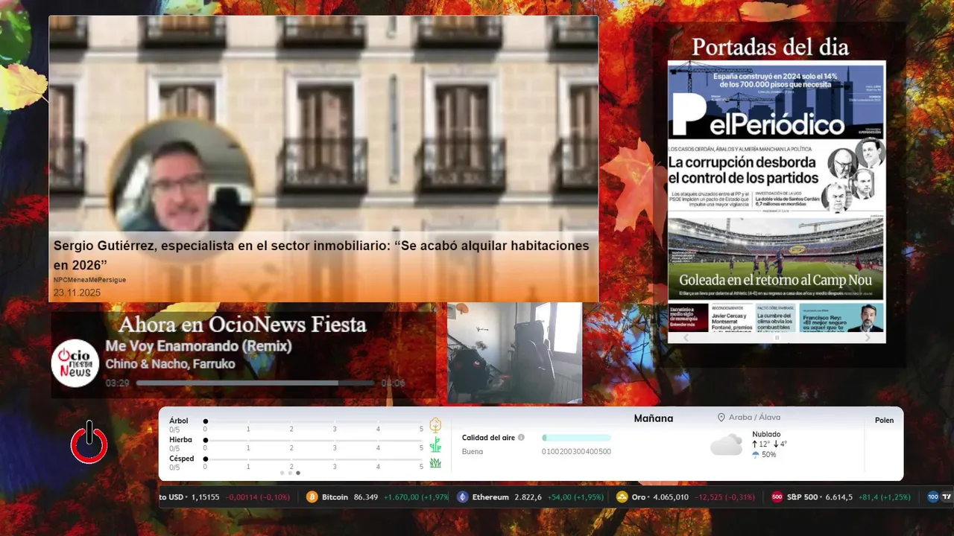
Task: Select the second pollen widget page dot
Action: click(290, 473)
